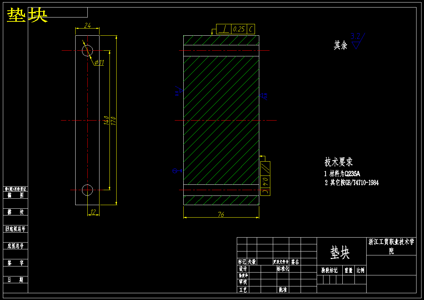The image size is (424, 300).
Task: Click the blue datum marker left of section
Action: 177,171
